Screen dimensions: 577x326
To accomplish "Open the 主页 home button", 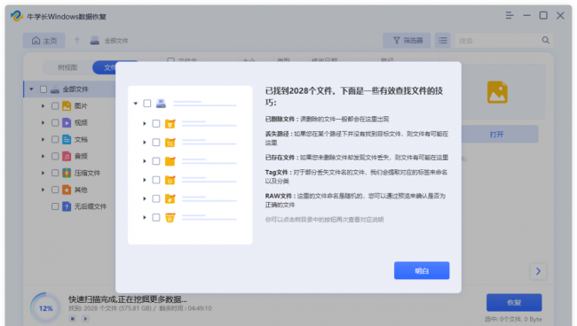I will (43, 41).
